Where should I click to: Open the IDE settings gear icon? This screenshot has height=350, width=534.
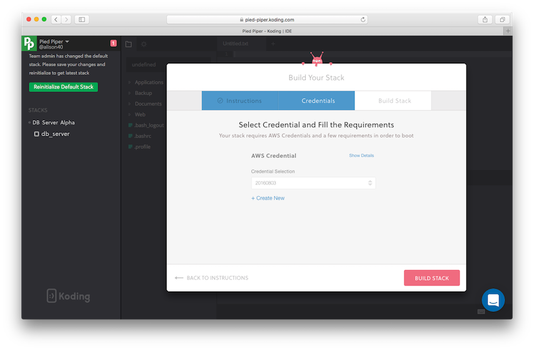144,44
